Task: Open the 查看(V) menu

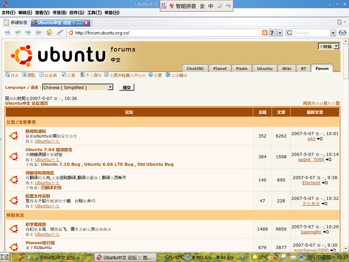Action: [42, 13]
